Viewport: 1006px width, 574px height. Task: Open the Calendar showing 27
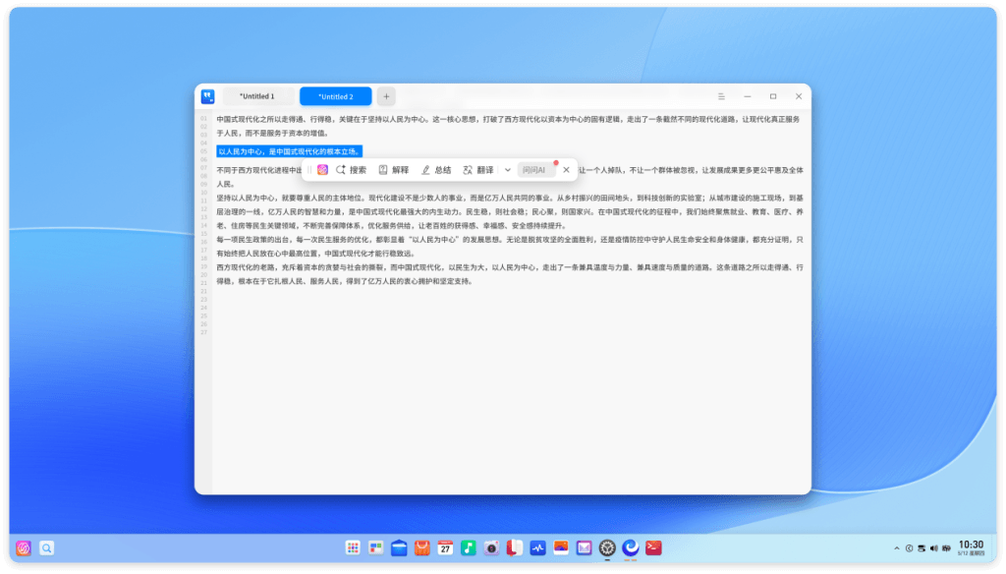(x=445, y=547)
